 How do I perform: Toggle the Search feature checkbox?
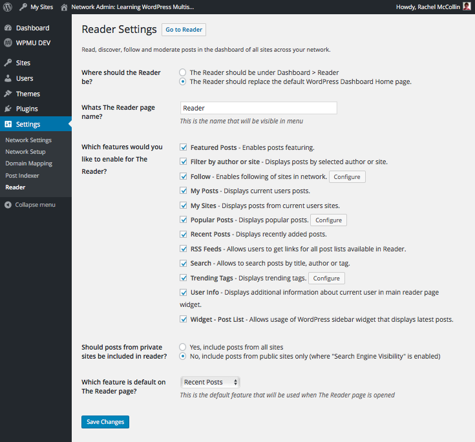(184, 263)
